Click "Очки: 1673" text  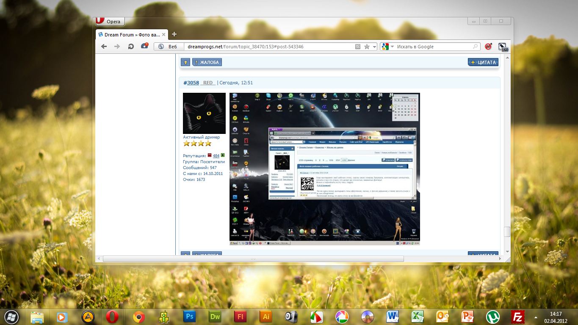coord(194,180)
